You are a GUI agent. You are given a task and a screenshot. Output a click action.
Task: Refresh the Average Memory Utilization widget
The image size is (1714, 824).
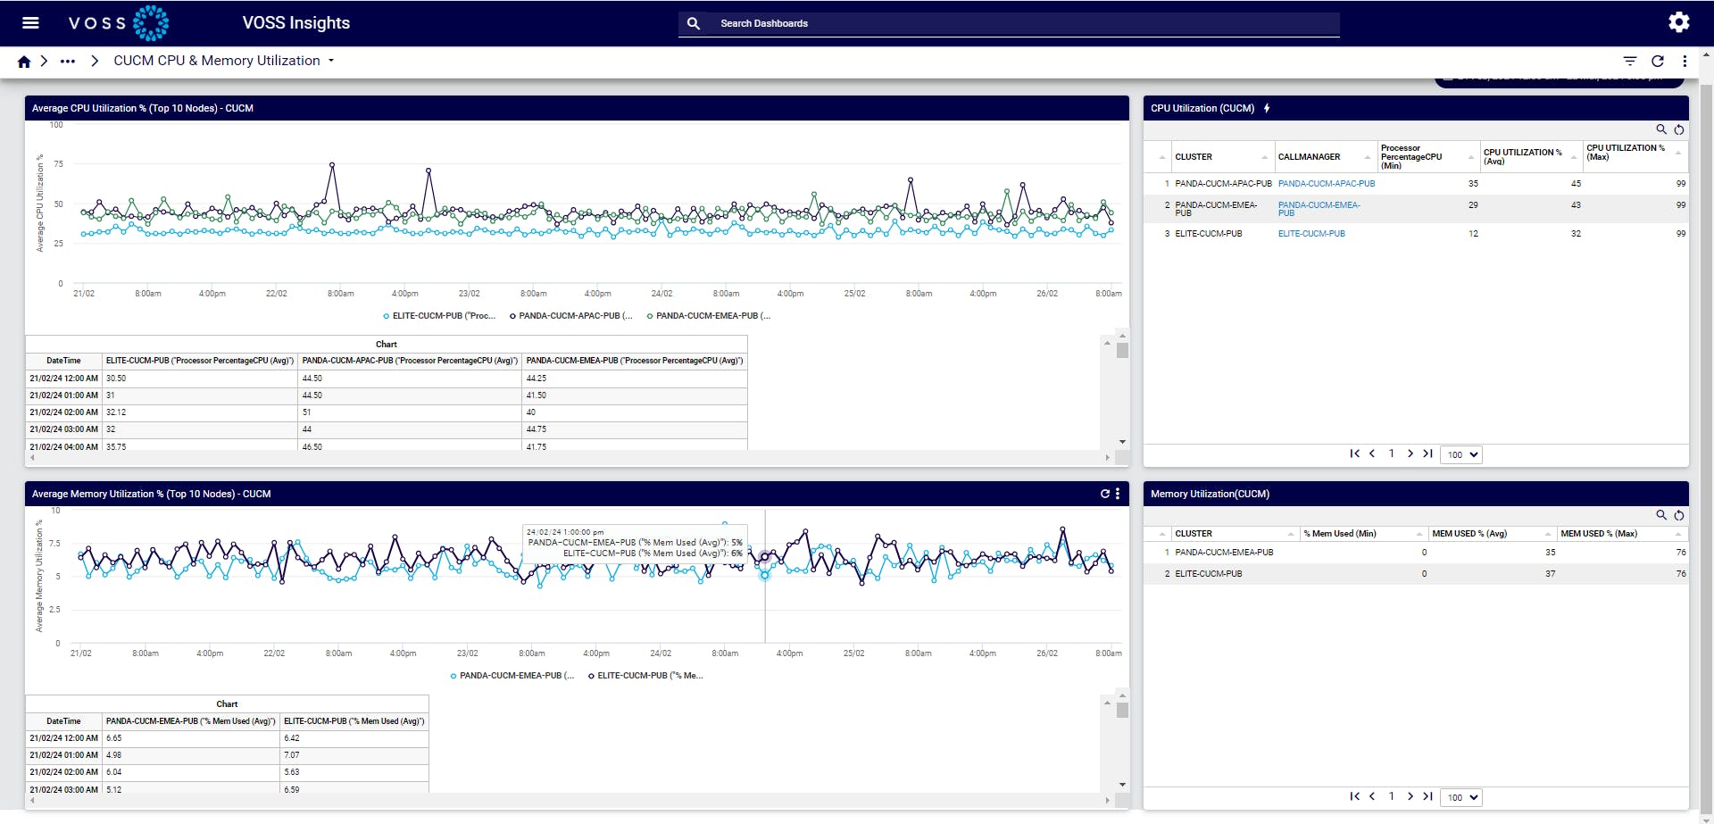tap(1105, 494)
